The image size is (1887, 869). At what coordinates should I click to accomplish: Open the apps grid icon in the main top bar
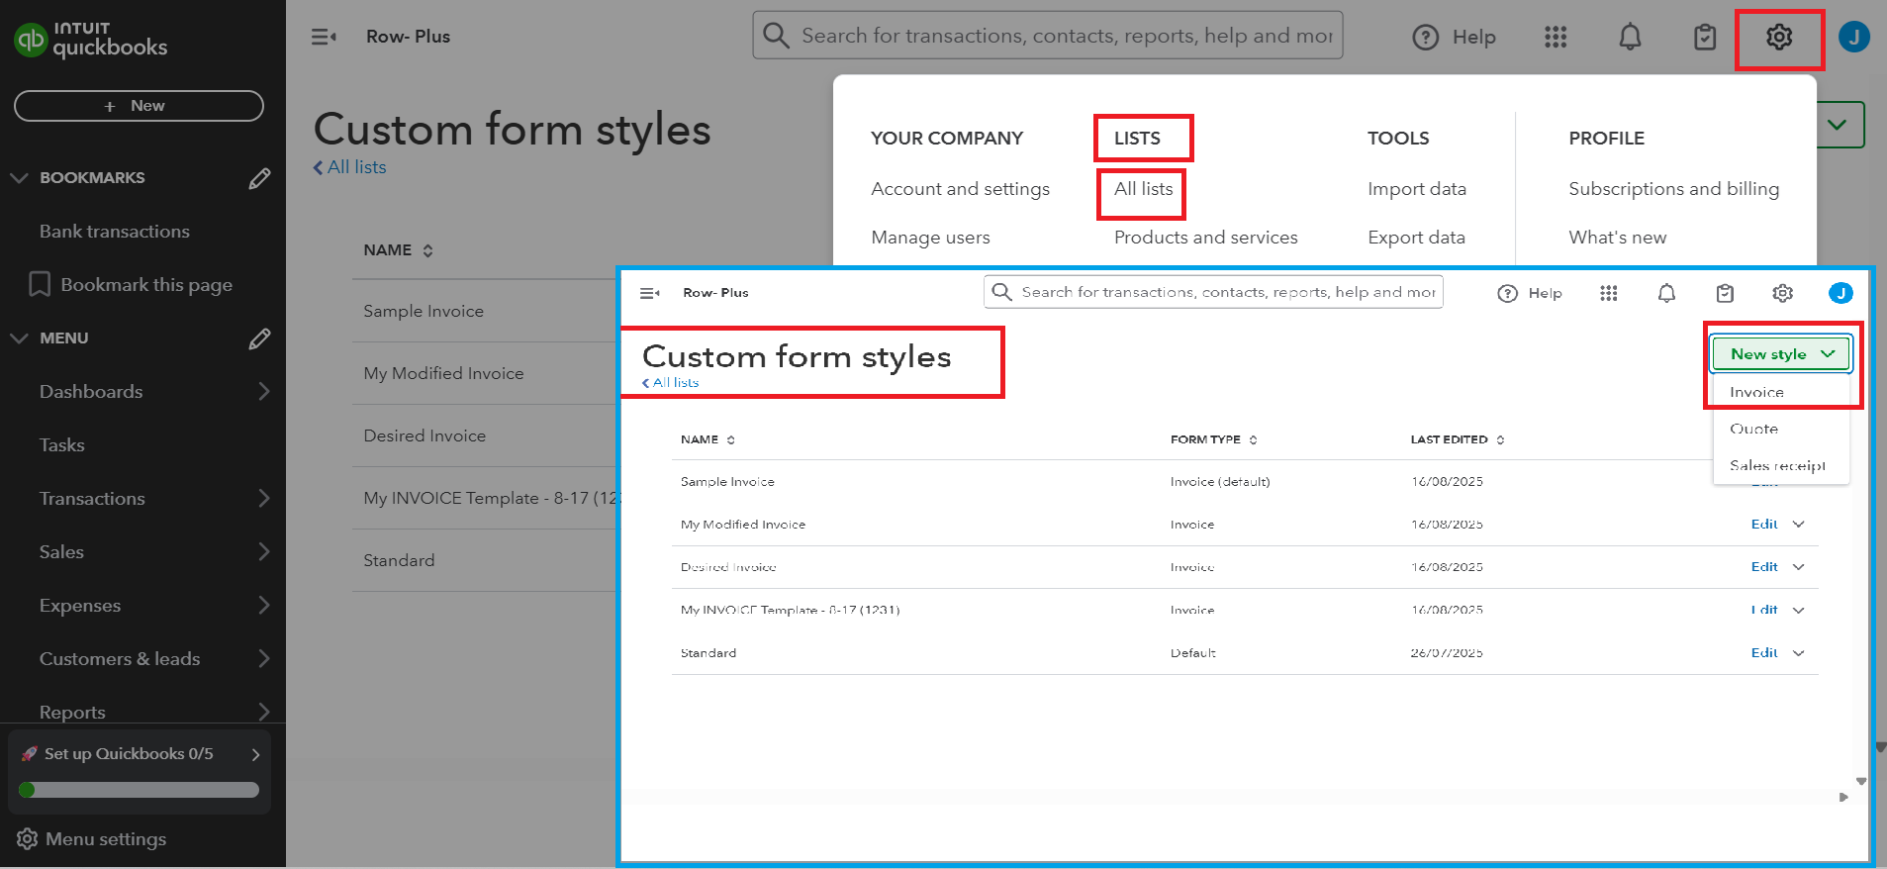pos(1556,38)
